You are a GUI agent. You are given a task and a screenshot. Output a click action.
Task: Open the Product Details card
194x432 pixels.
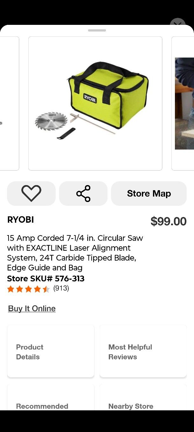coord(51,351)
